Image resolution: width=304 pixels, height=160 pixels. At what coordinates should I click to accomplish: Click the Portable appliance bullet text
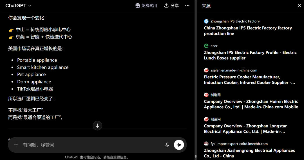[x=37, y=60]
